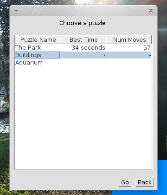Start the selected puzzle with Go
167x195 pixels.
point(125,182)
